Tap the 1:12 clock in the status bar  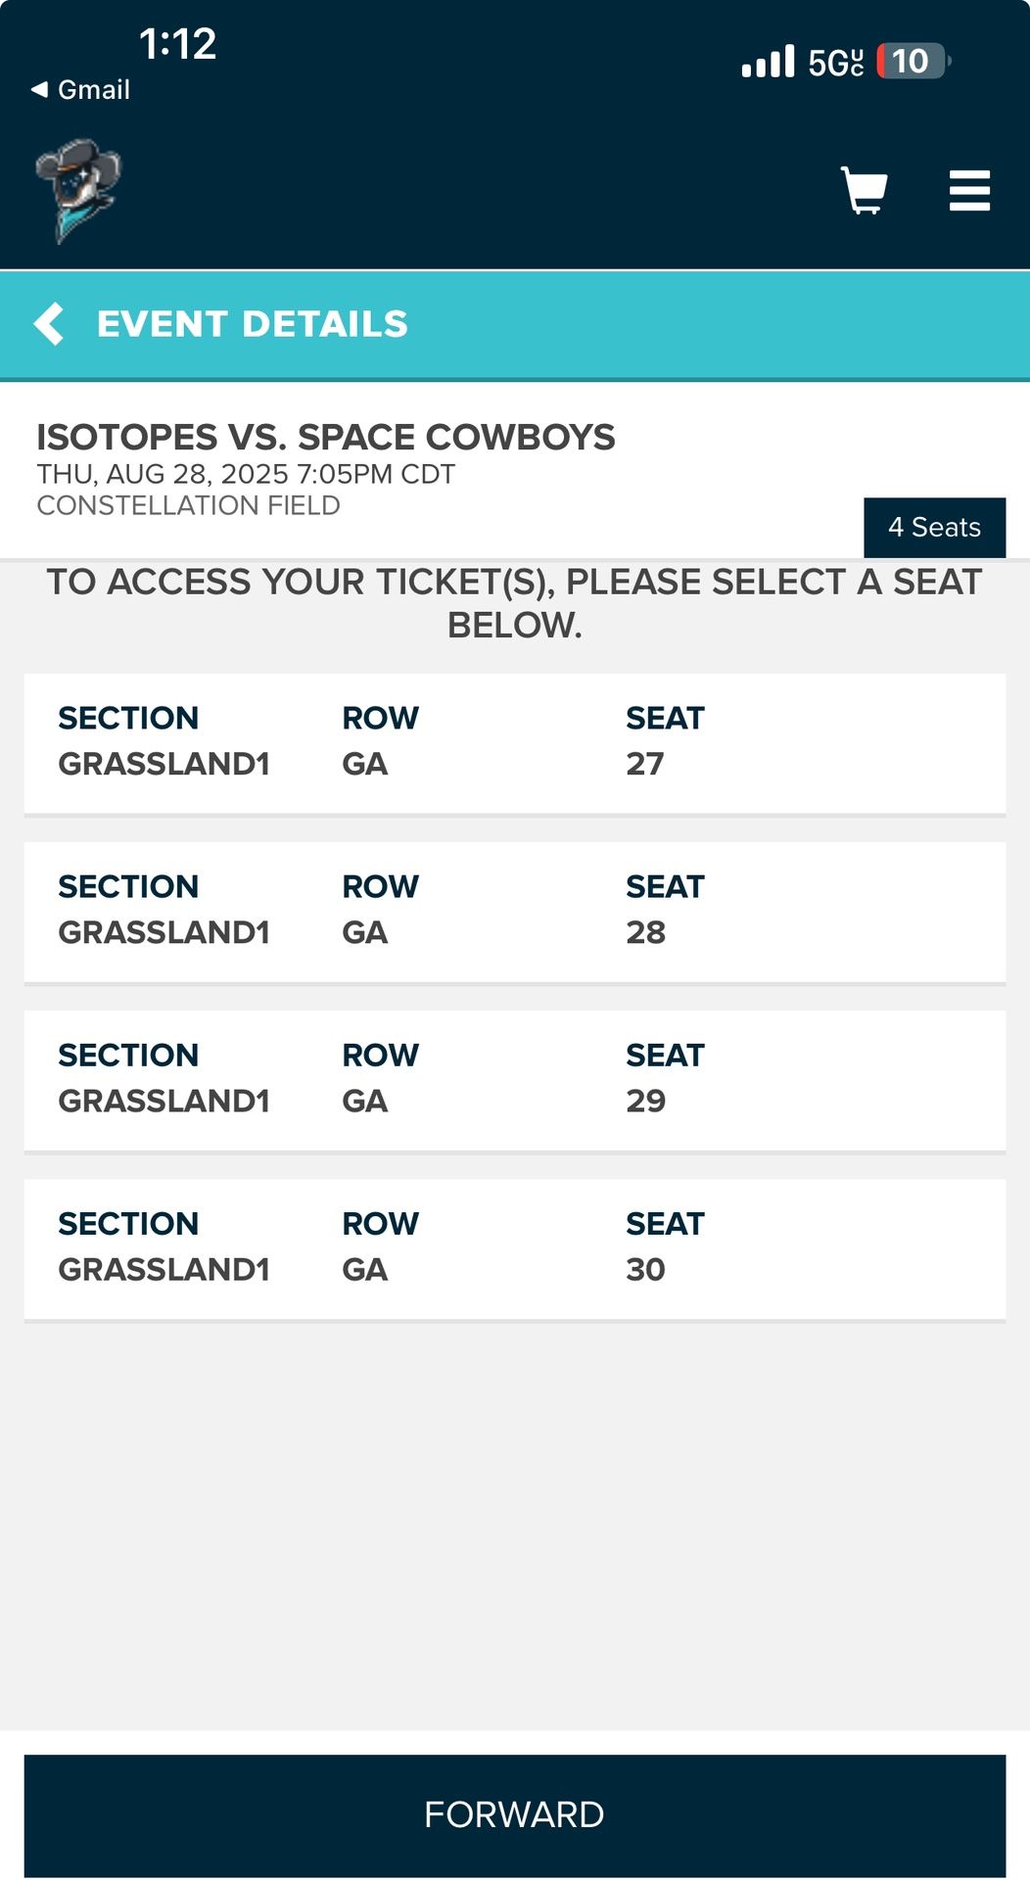pyautogui.click(x=177, y=44)
